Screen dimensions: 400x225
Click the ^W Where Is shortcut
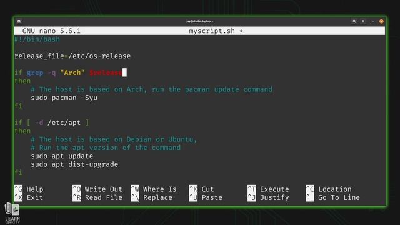154,189
